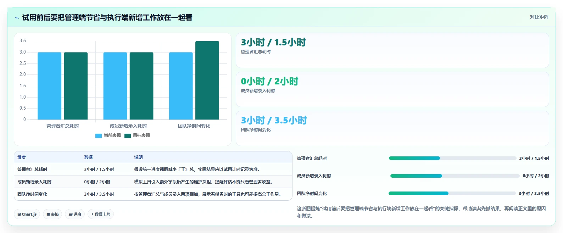Screen dimensions: 563x233
Task: Open the 3小时 / 1.5小时 data card
Action: point(392,50)
